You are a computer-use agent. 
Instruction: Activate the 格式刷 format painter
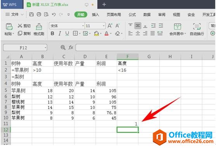(x=39, y=29)
